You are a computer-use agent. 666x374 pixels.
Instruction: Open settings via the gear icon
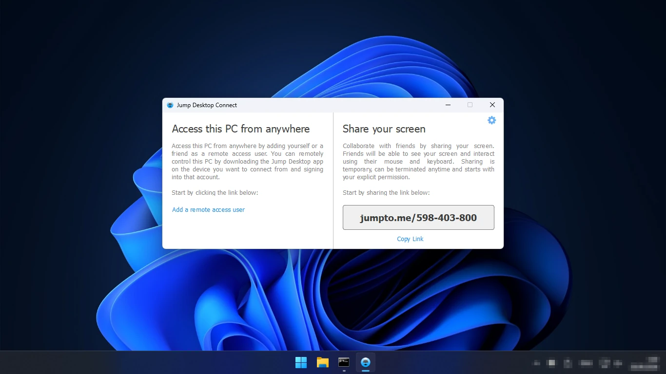491,120
